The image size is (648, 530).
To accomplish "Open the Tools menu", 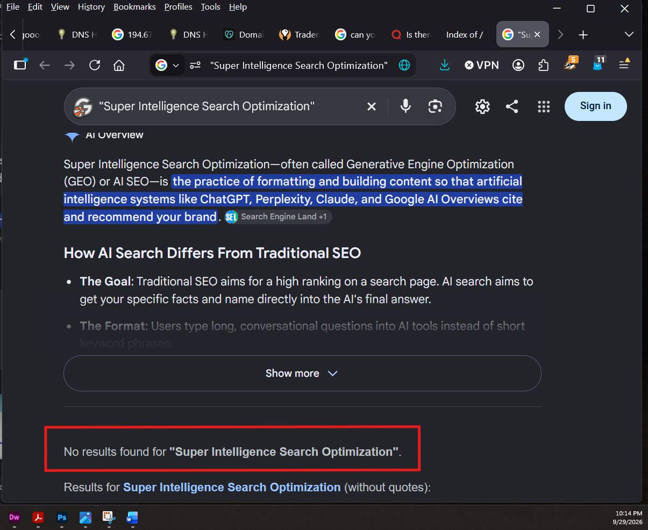I will [211, 7].
